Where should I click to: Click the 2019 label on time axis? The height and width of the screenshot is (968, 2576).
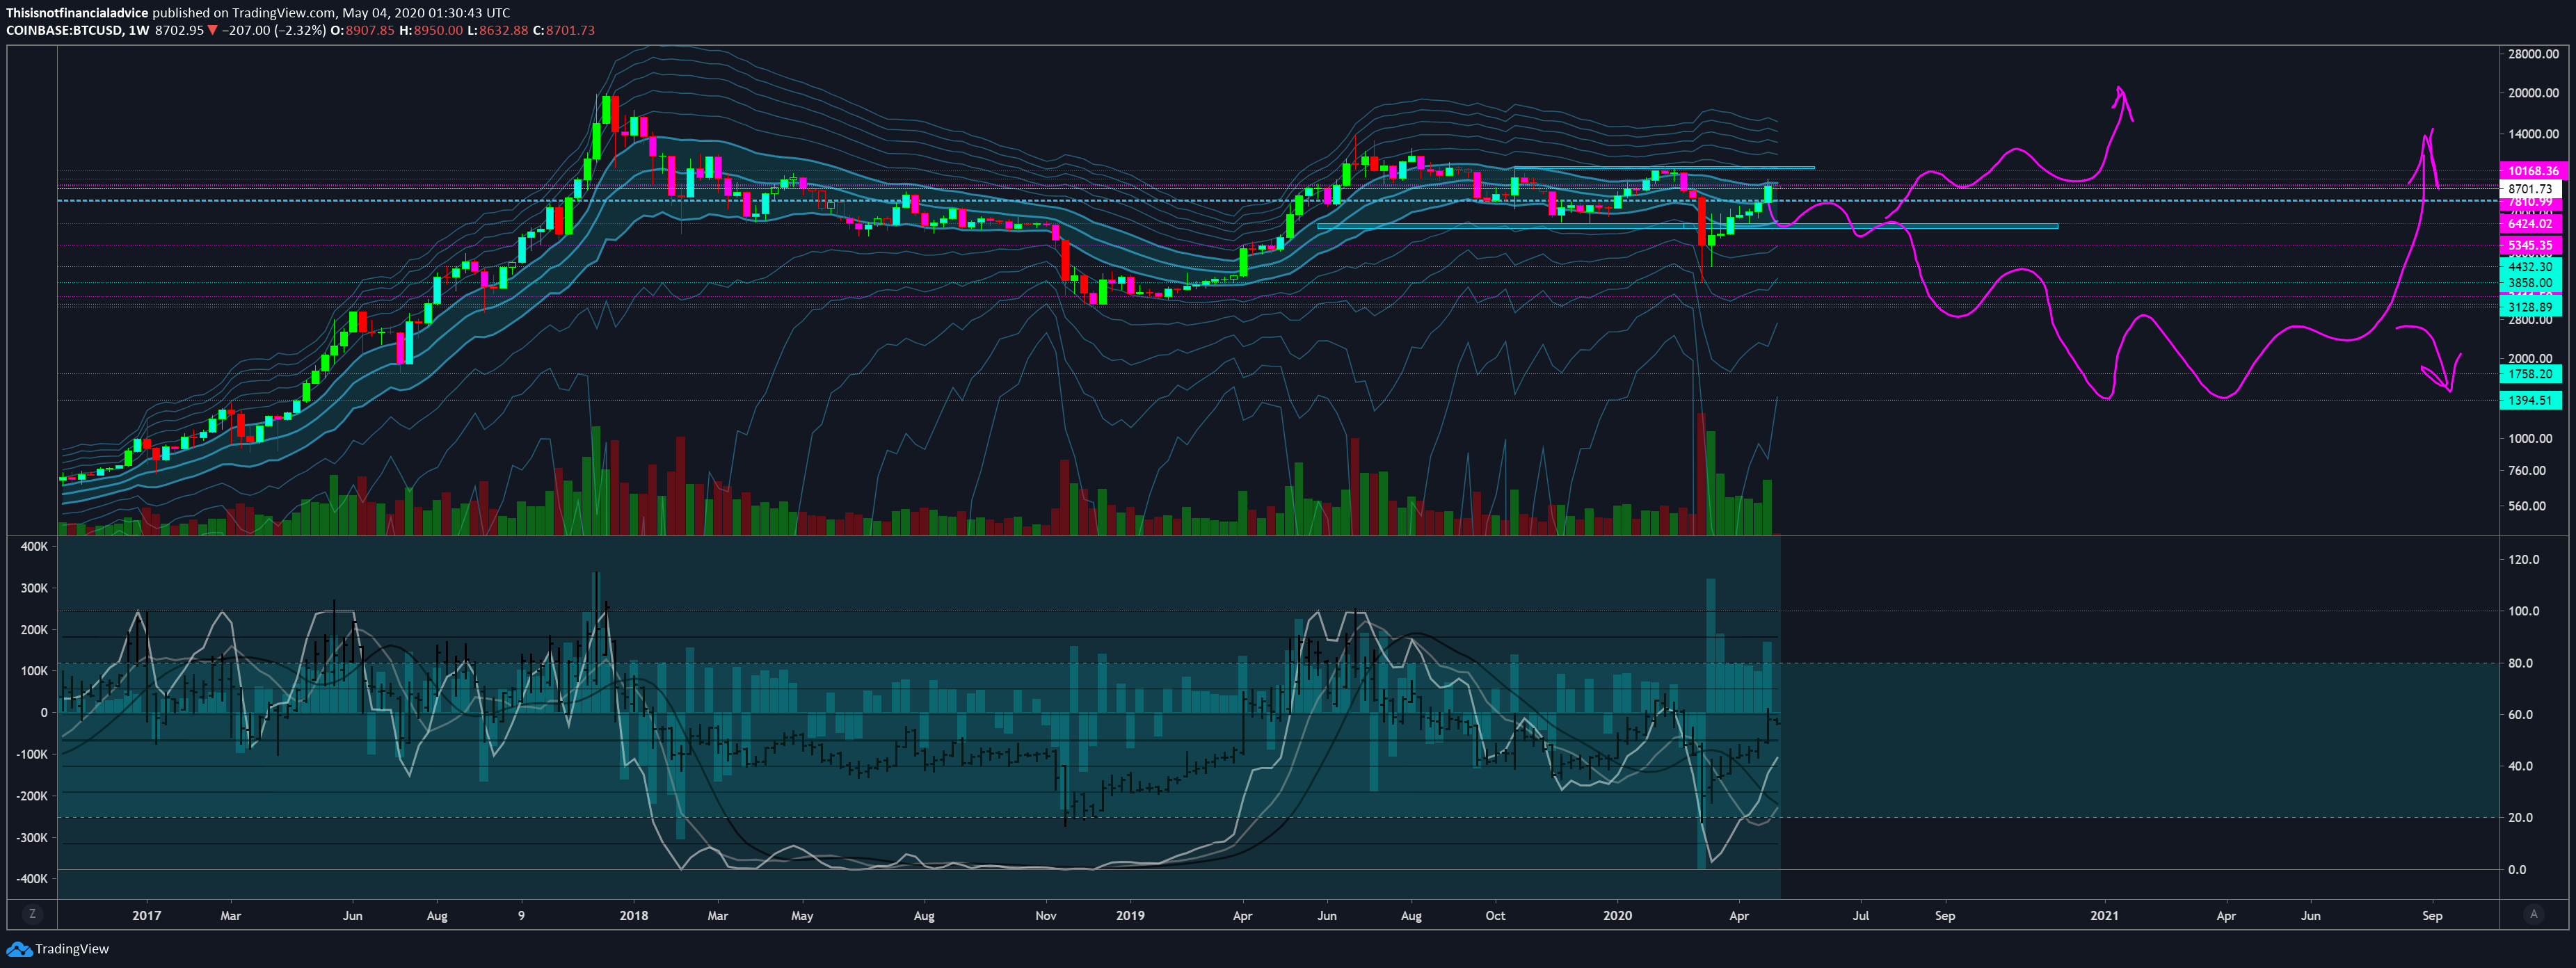[x=1130, y=915]
